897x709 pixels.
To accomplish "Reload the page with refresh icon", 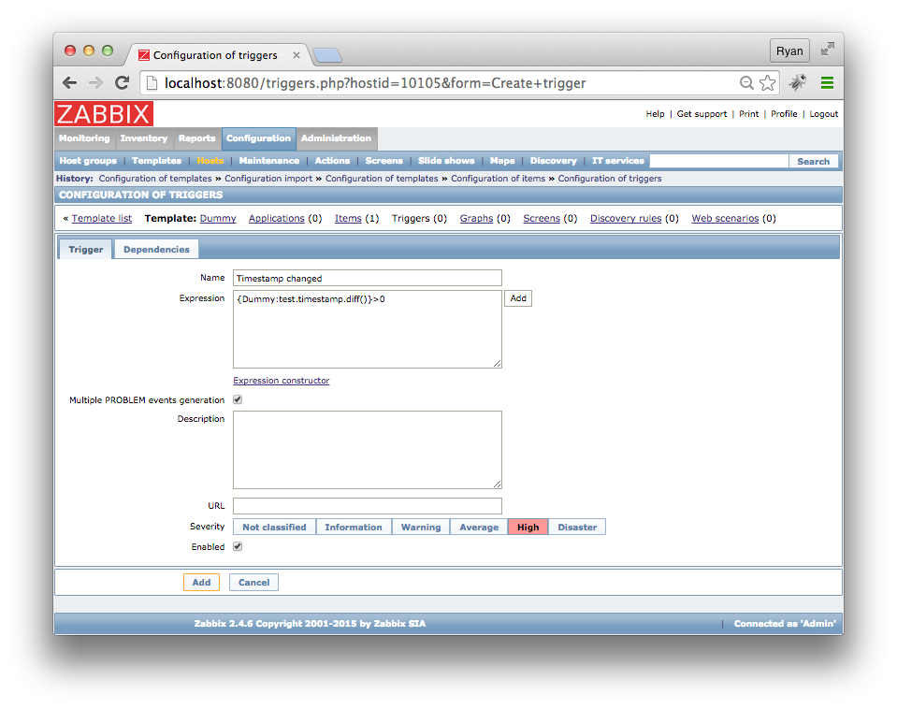I will click(x=122, y=83).
